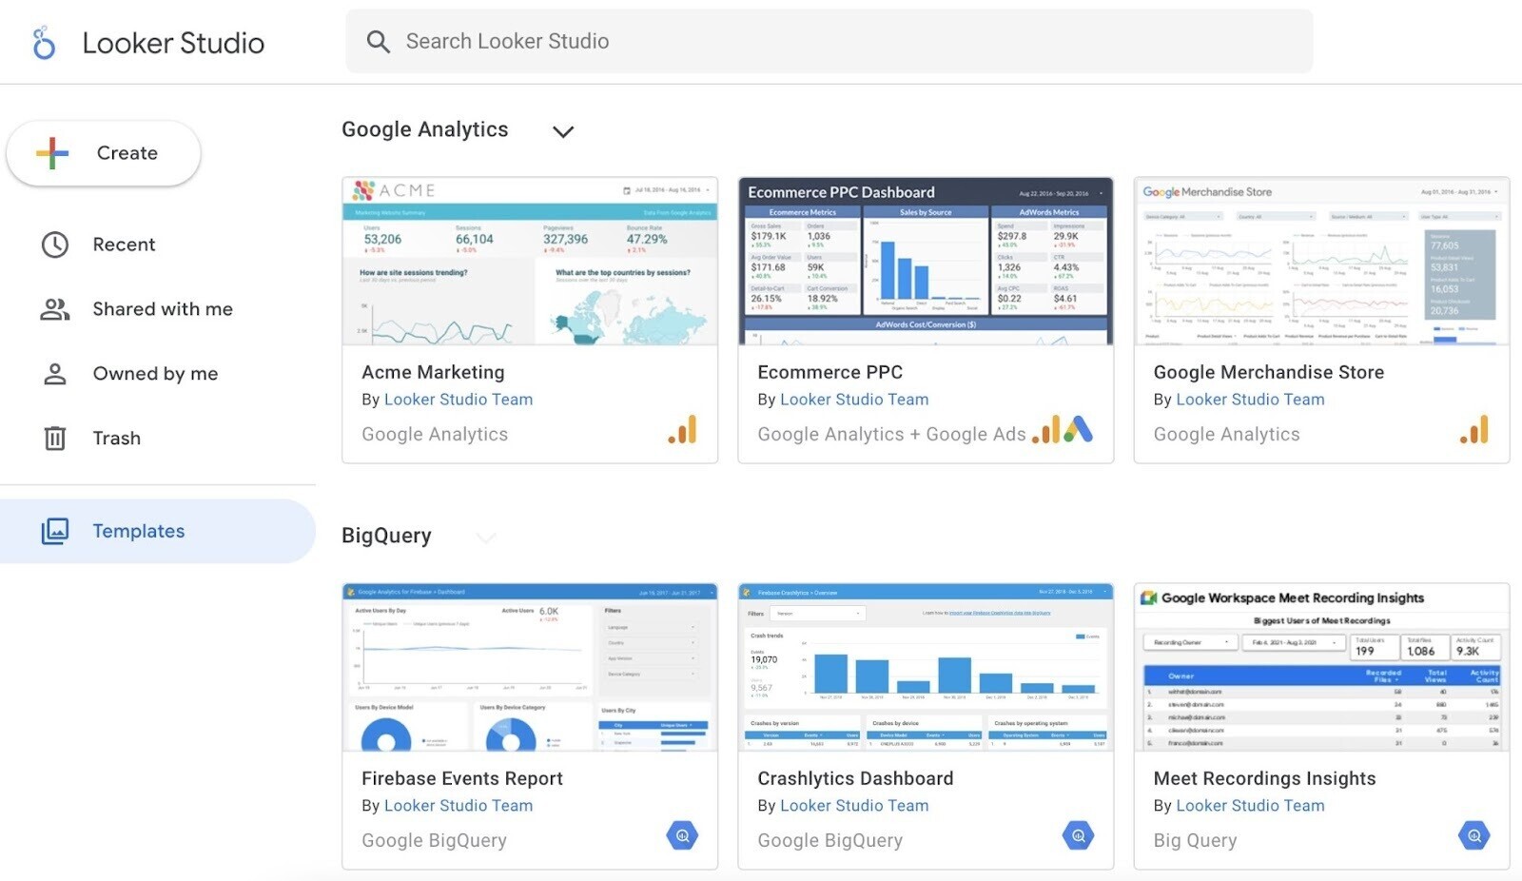Click the BigQuery icon on Meet Recordings Insights card

(x=1473, y=834)
